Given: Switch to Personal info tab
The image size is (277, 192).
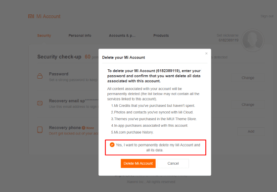Looking at the screenshot, I should 80,36.
